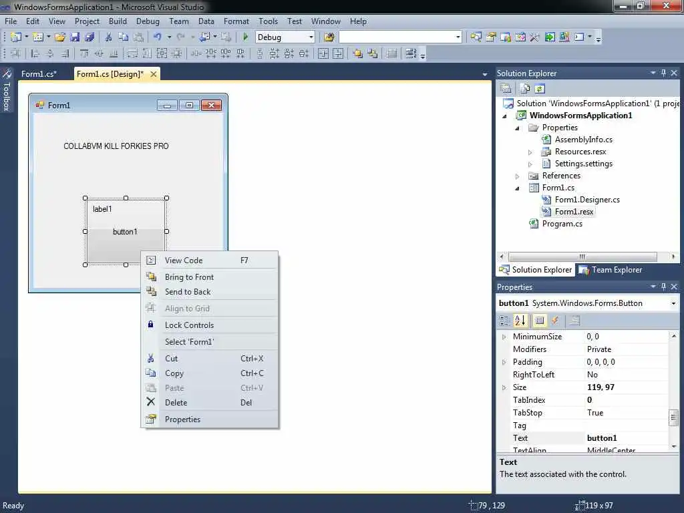Image resolution: width=684 pixels, height=513 pixels.
Task: Open Solution Explorer from the toolbar icon
Action: pos(476,37)
